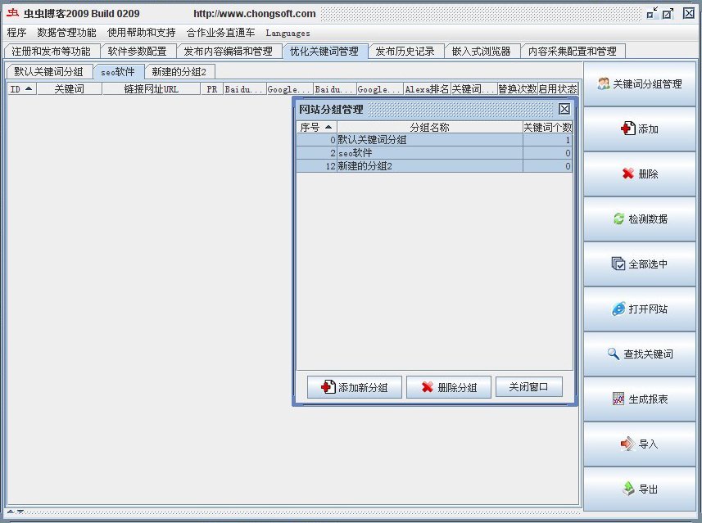Screen dimensions: 702x523
Task: Select row 默认关键词分组 in dialog list
Action: pos(434,140)
